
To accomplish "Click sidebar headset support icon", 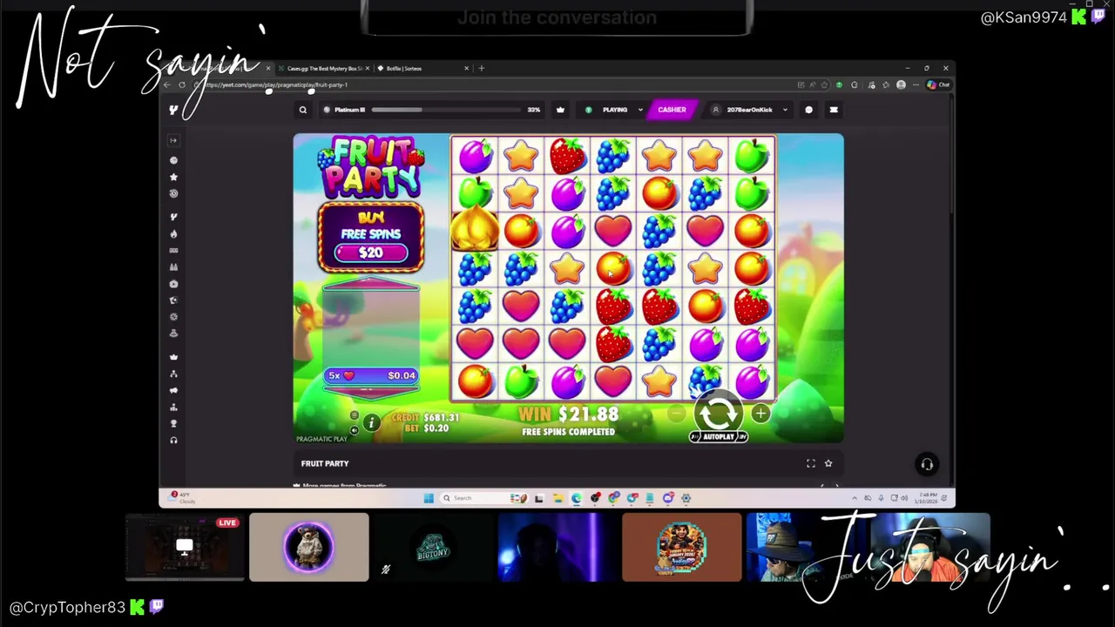I will tap(173, 440).
